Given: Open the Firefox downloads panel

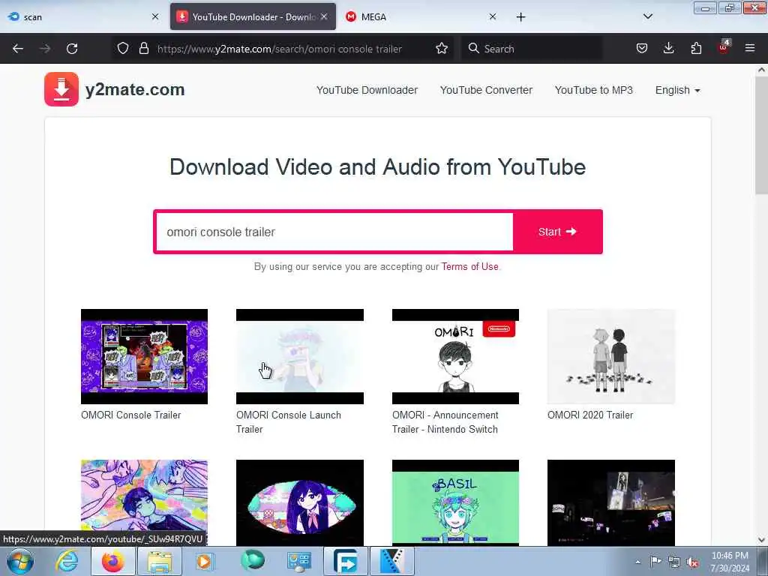Looking at the screenshot, I should [668, 48].
